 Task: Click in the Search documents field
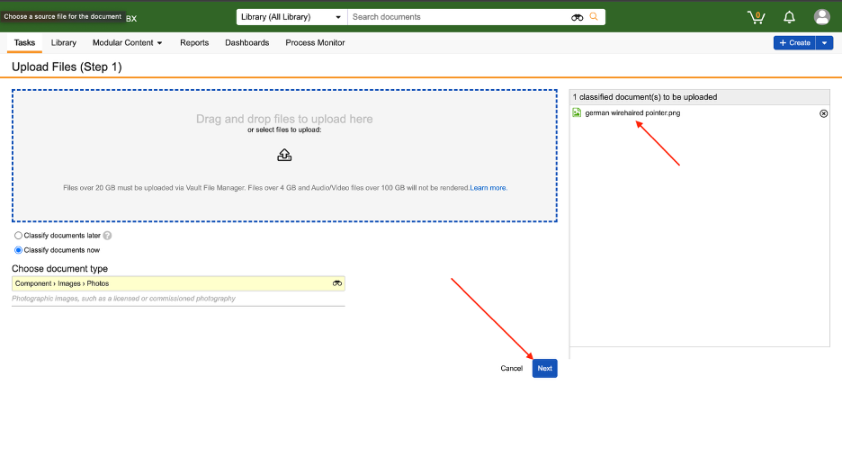[x=459, y=17]
